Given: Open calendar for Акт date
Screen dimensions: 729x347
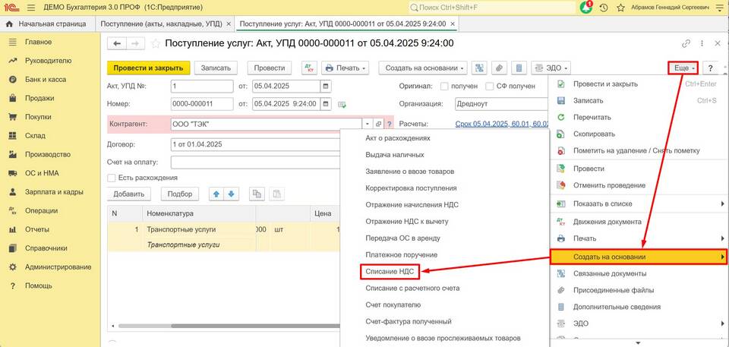Looking at the screenshot, I should pyautogui.click(x=326, y=87).
